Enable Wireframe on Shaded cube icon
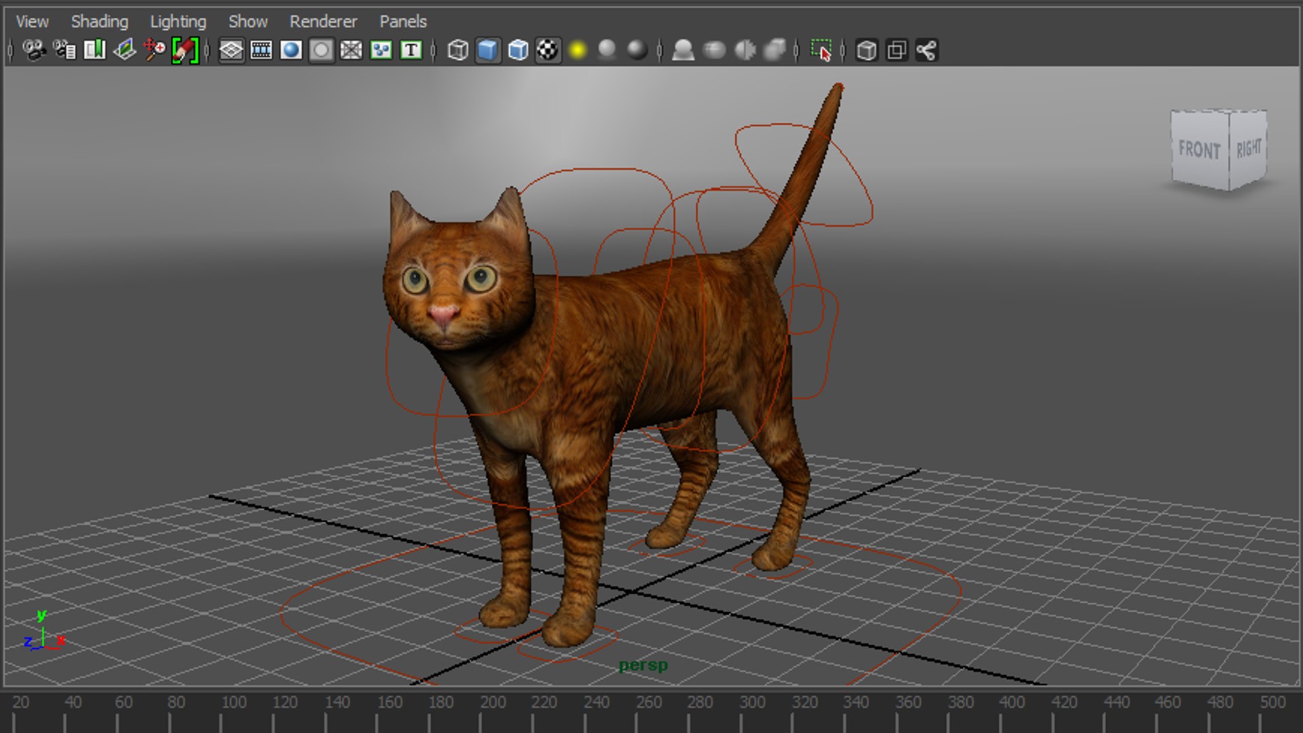 pos(518,50)
